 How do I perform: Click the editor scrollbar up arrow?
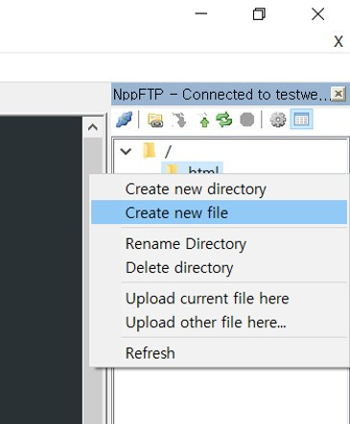pyautogui.click(x=93, y=127)
